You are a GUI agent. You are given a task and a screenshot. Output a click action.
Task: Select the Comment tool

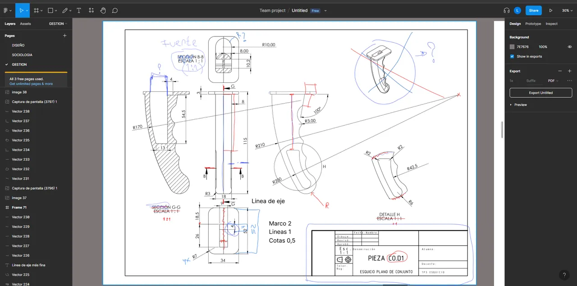pos(115,10)
